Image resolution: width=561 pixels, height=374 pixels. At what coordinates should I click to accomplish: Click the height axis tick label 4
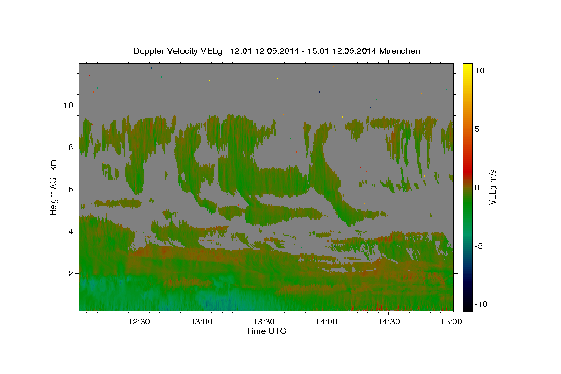coord(71,231)
